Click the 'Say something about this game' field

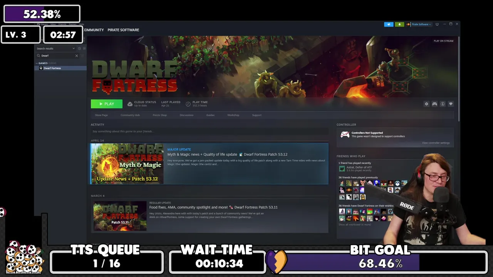coord(210,131)
